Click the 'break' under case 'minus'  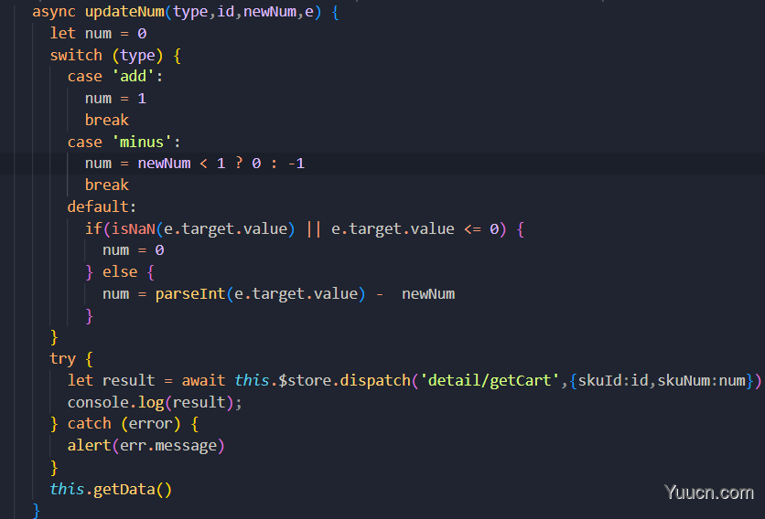coord(107,185)
